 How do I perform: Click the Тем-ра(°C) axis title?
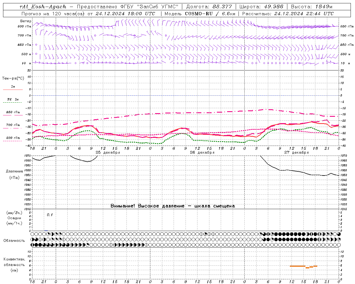pyautogui.click(x=13, y=78)
